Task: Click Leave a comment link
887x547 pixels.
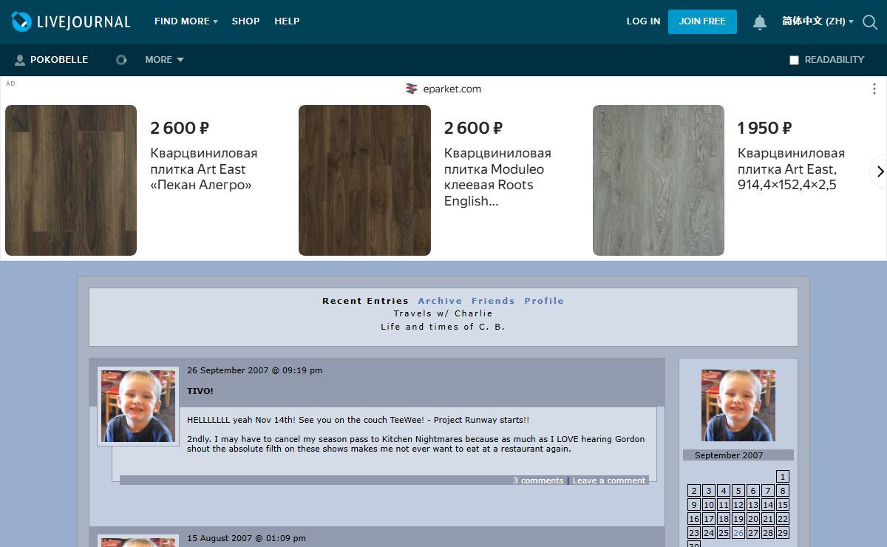Action: point(609,480)
